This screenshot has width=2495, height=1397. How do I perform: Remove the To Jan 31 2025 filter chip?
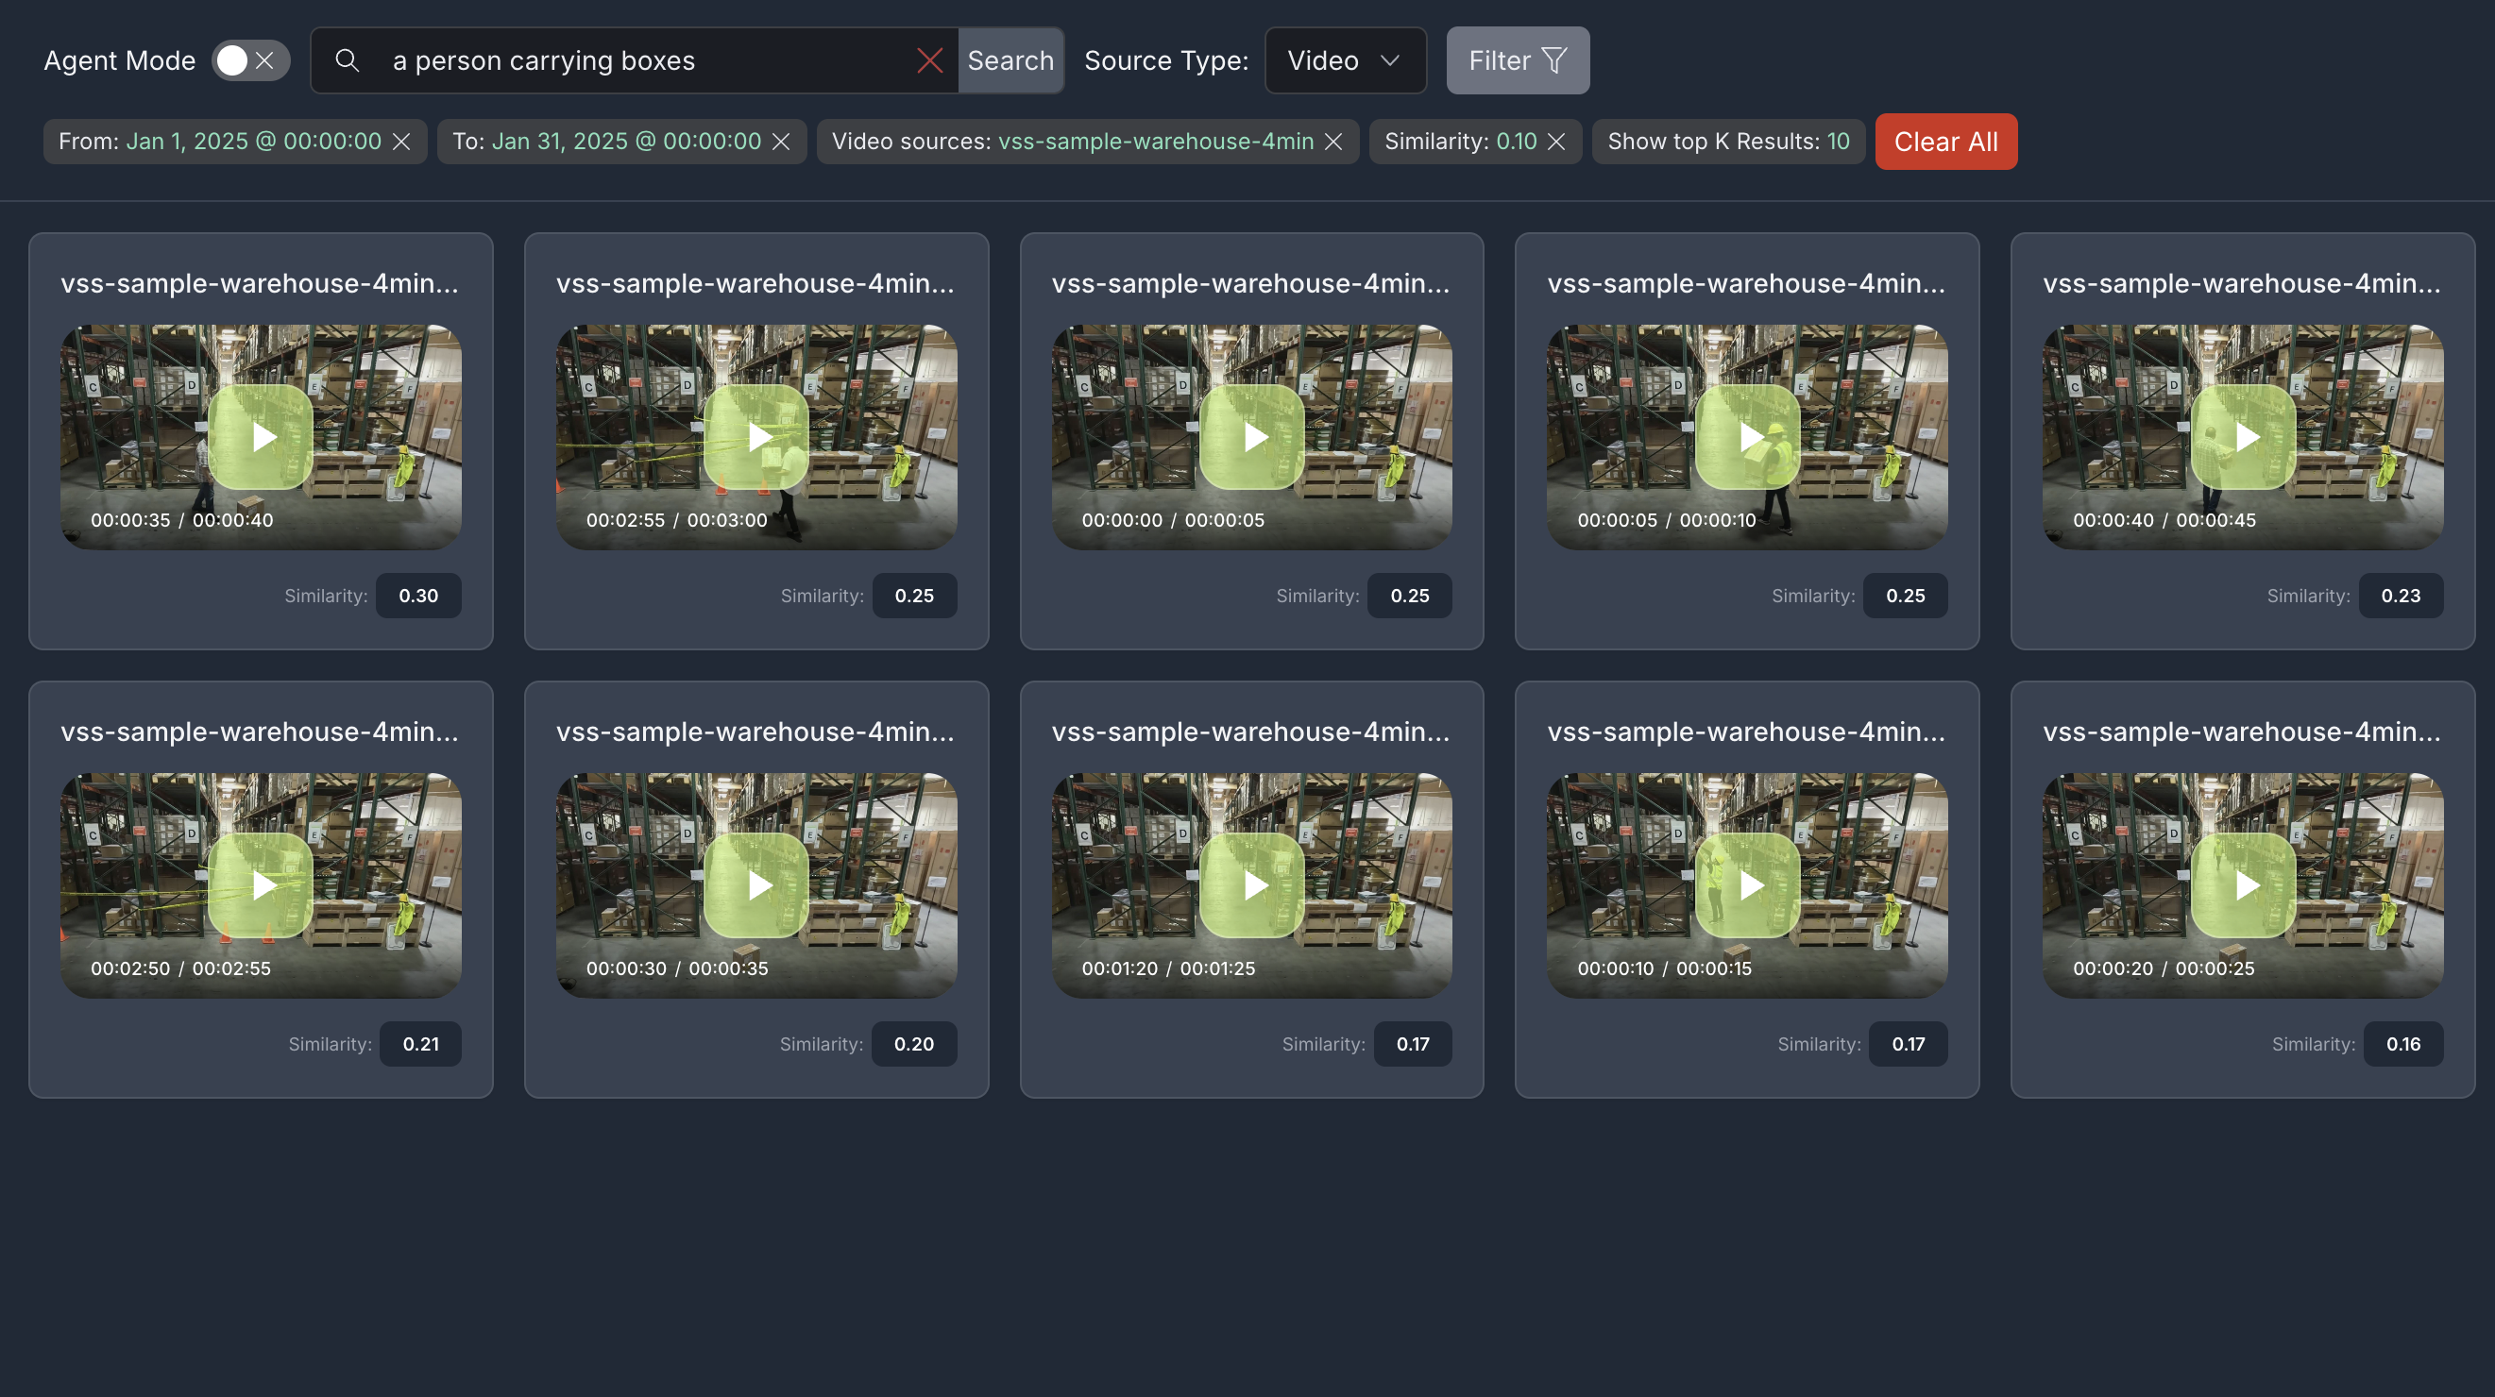click(782, 142)
